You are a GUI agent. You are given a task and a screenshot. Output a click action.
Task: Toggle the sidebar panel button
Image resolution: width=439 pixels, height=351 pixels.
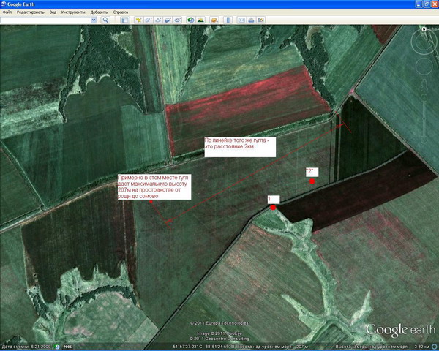click(123, 20)
